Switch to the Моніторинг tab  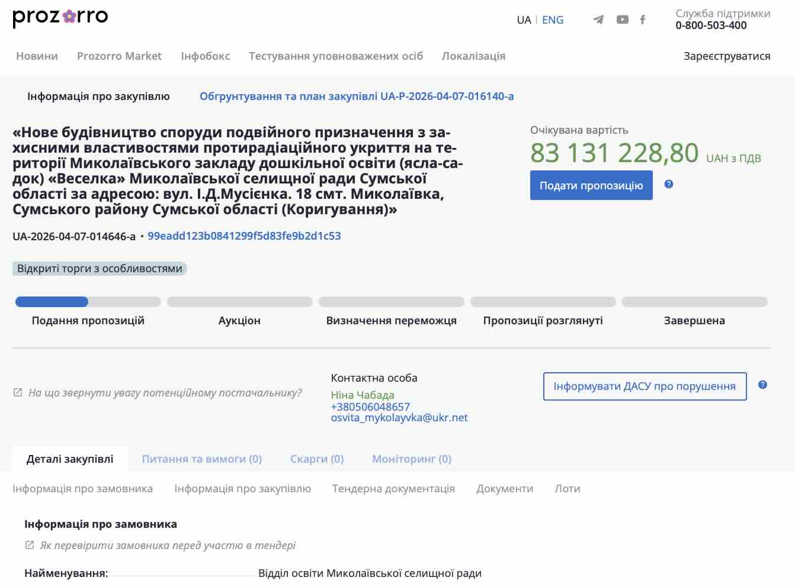pos(411,459)
